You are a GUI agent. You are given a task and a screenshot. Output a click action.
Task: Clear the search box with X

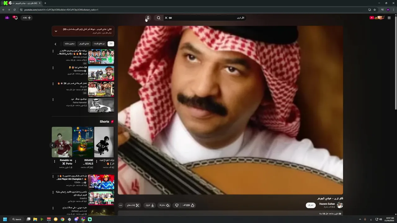pyautogui.click(x=166, y=18)
